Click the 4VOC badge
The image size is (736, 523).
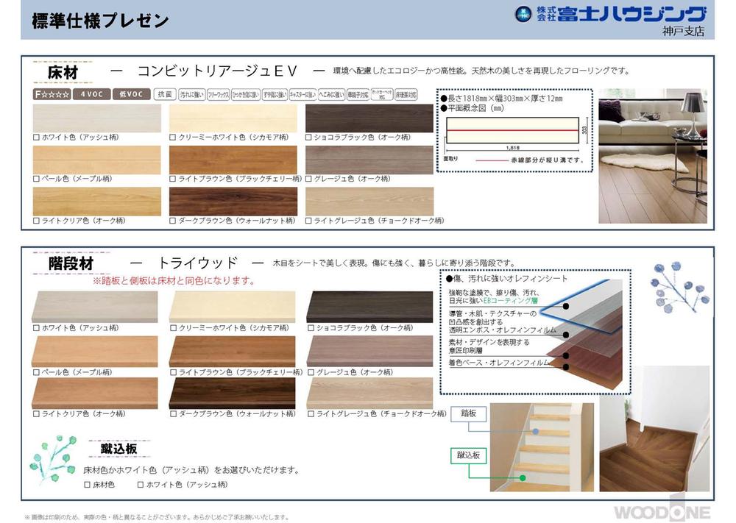pos(91,94)
